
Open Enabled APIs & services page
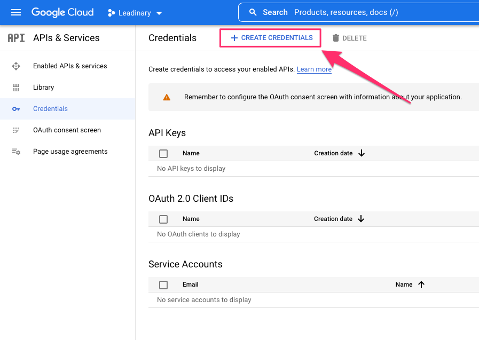(x=70, y=66)
